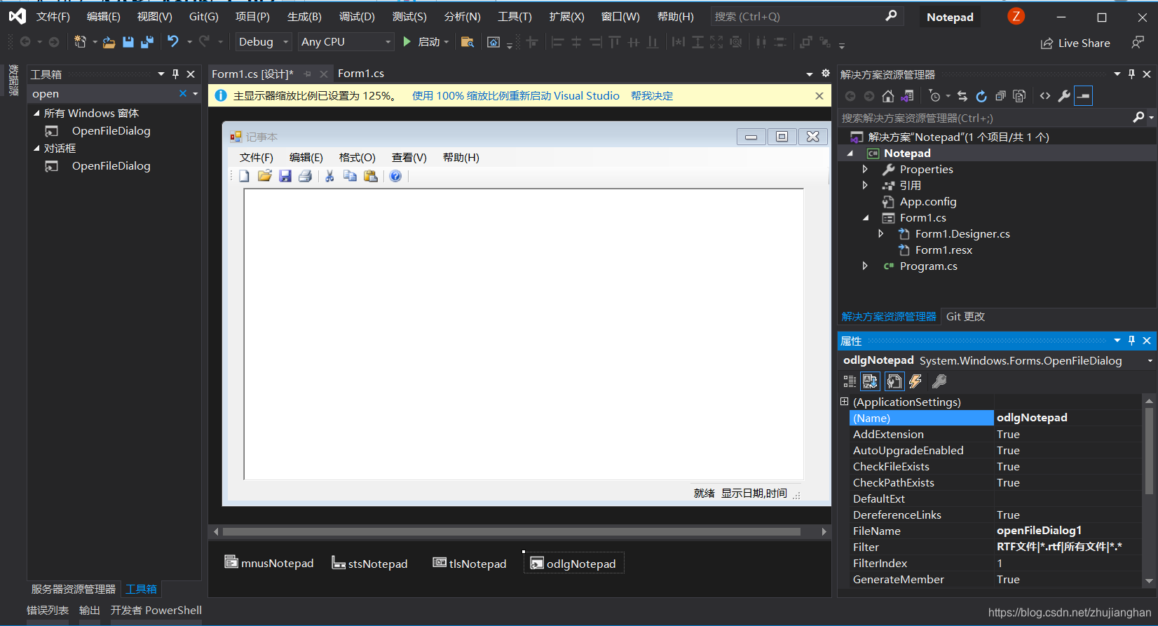Viewport: 1158px width, 626px height.
Task: Open the 错误列表 panel
Action: [x=48, y=611]
